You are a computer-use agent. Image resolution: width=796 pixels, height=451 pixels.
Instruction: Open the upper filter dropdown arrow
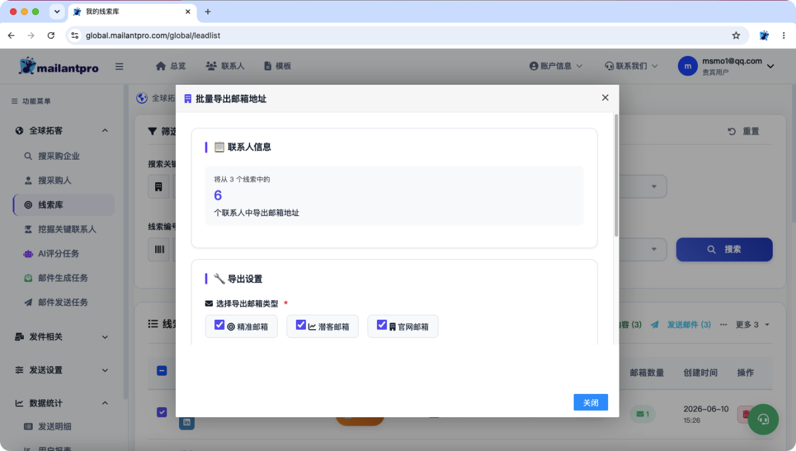coord(654,187)
